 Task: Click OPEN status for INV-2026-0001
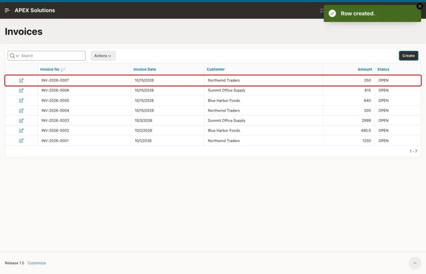coord(383,141)
